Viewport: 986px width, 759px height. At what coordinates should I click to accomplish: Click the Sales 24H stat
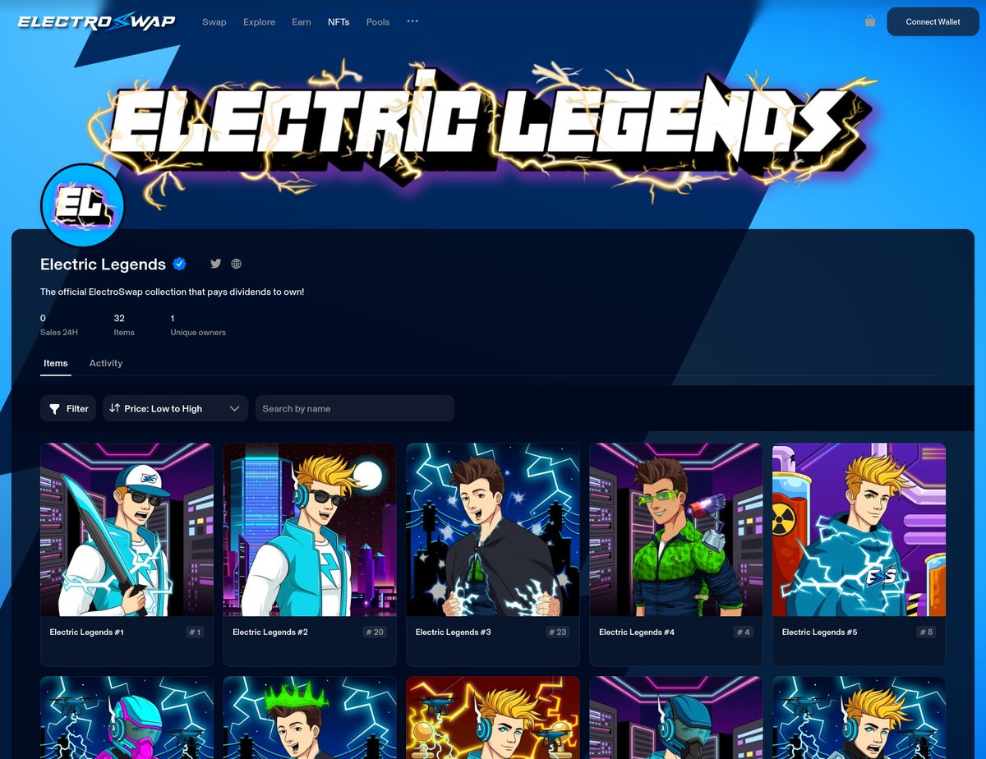[58, 325]
